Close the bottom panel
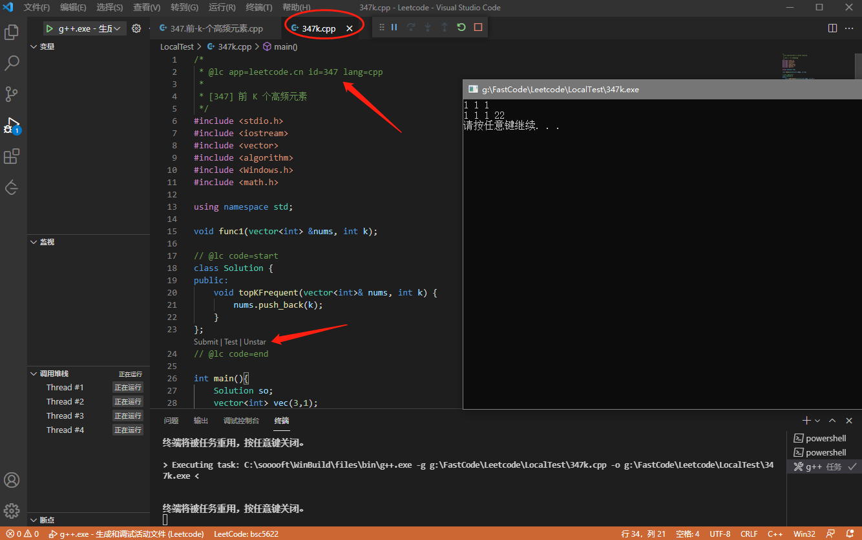The width and height of the screenshot is (862, 540). (850, 421)
